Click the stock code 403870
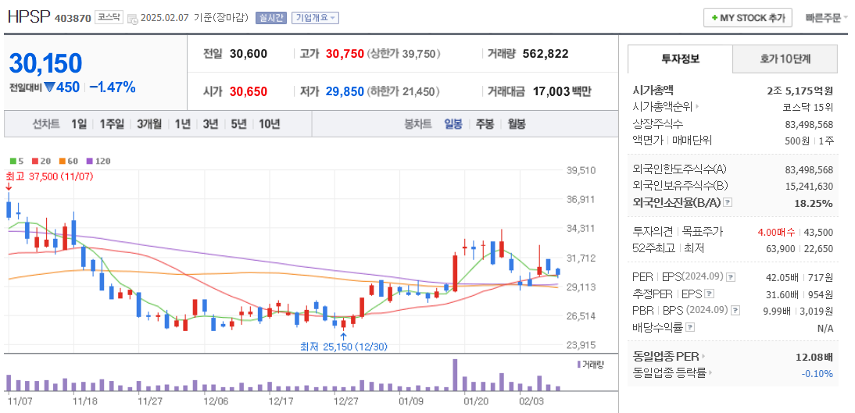 click(x=73, y=18)
